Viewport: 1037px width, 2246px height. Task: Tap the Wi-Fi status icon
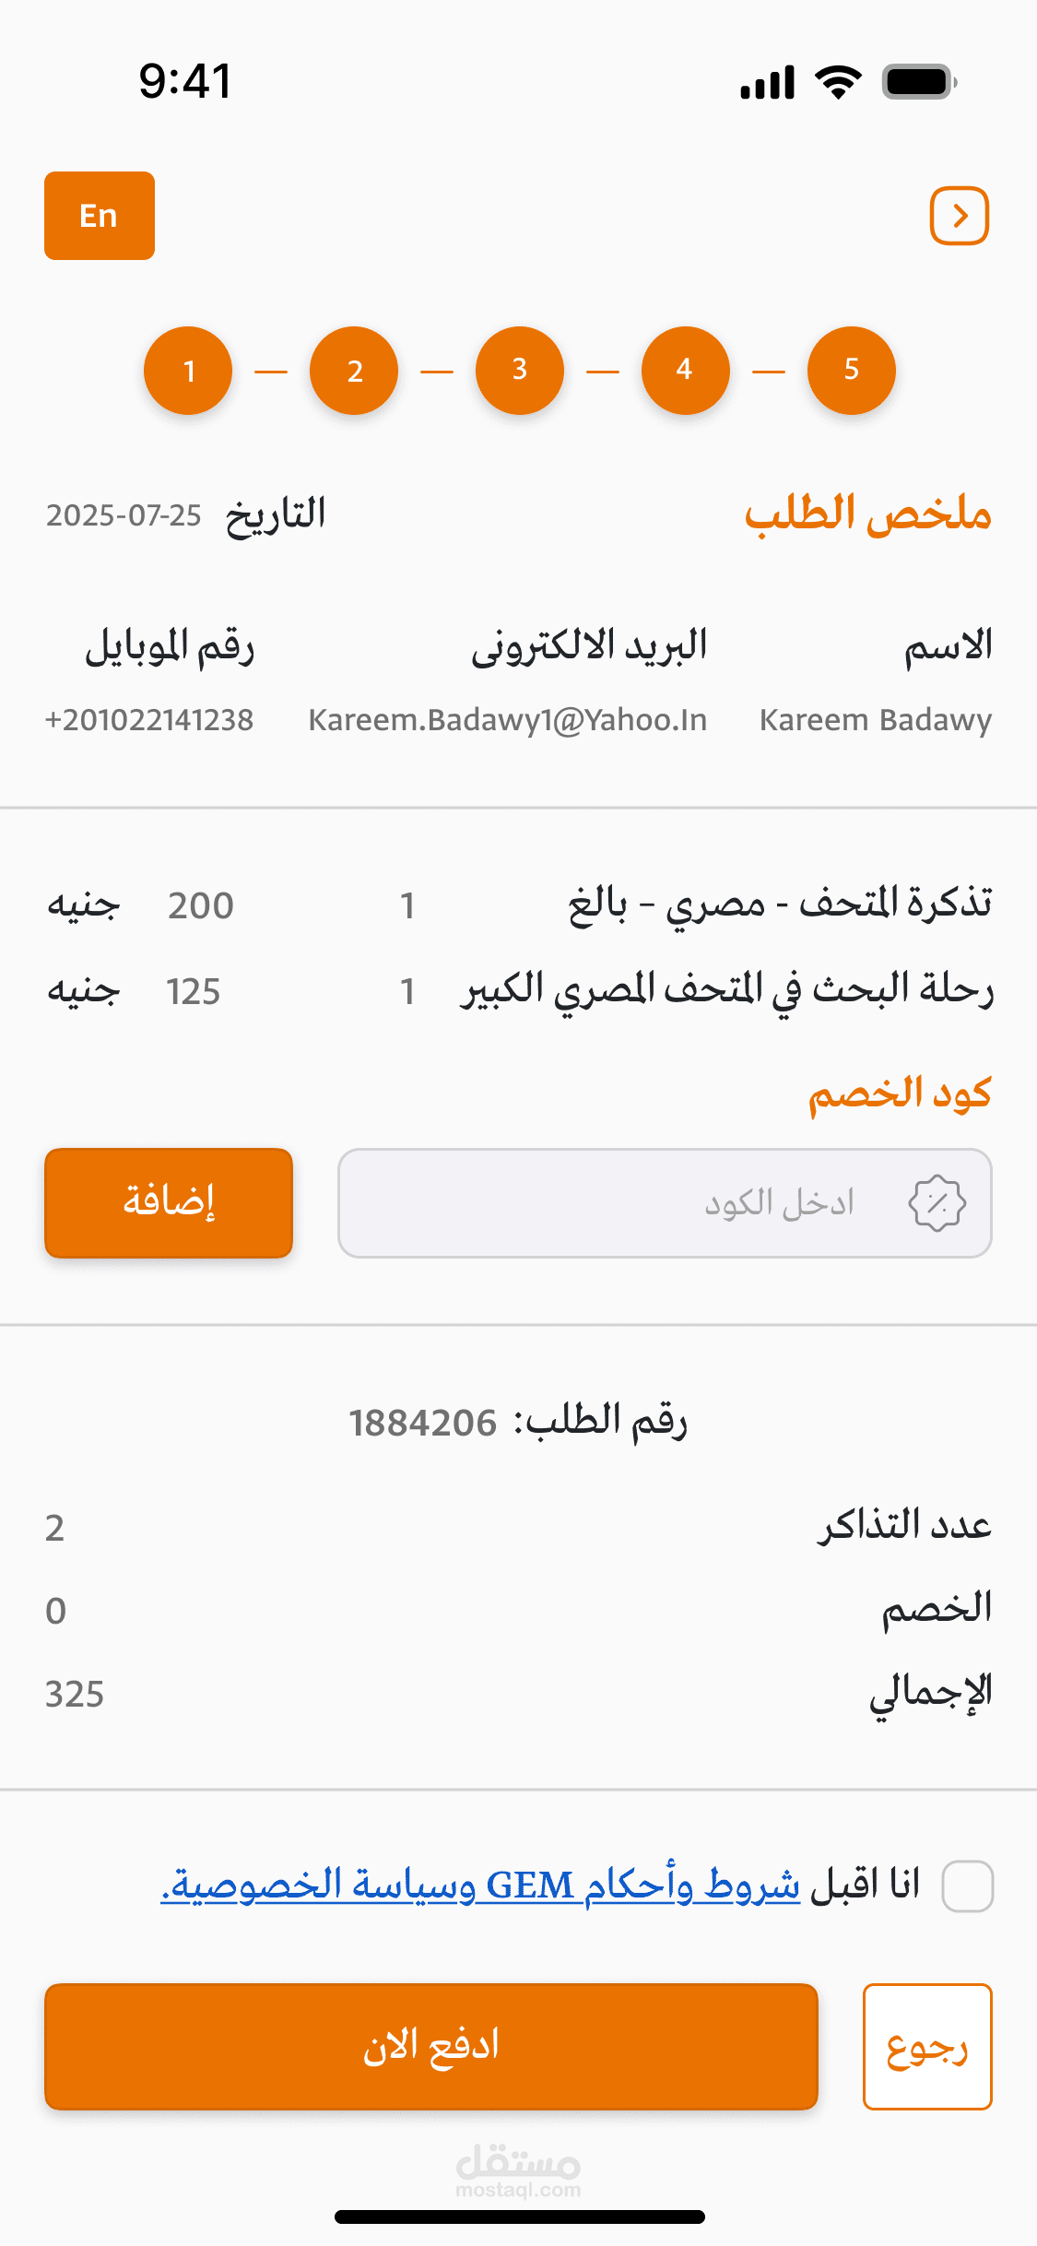pyautogui.click(x=838, y=82)
